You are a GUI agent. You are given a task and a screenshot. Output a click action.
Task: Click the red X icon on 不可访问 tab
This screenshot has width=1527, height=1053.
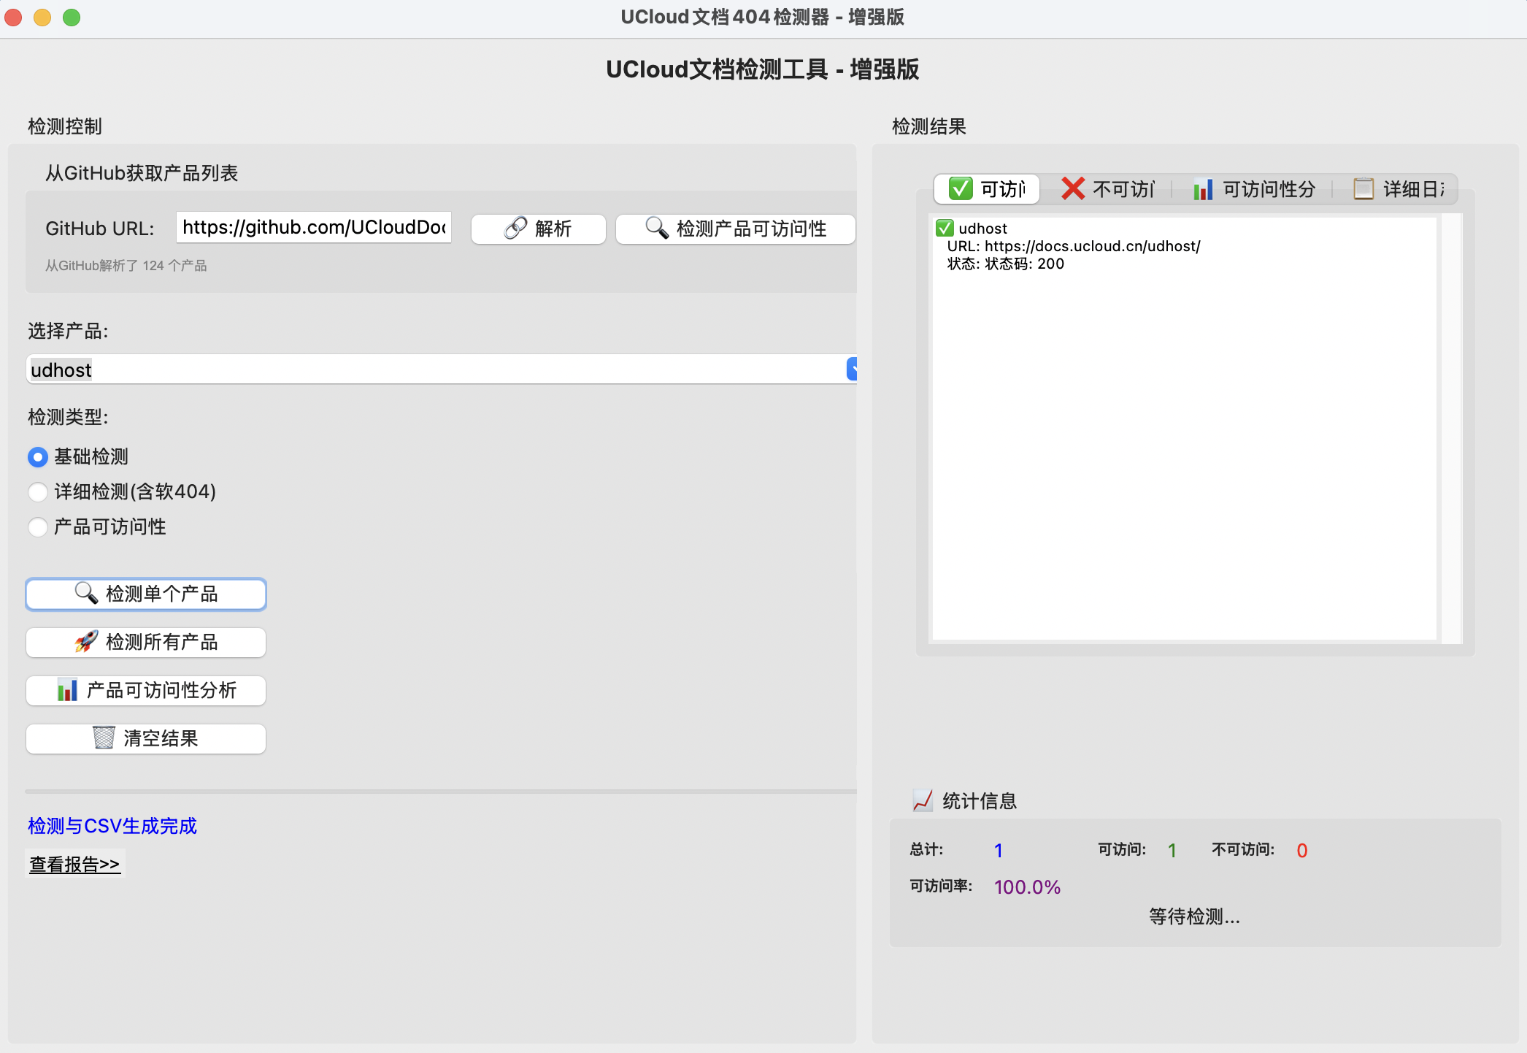click(x=1073, y=188)
